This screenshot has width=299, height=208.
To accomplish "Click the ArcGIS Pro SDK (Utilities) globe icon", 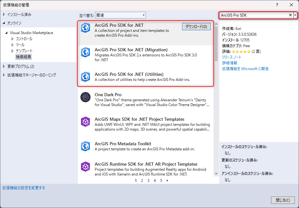I will 85,77.
